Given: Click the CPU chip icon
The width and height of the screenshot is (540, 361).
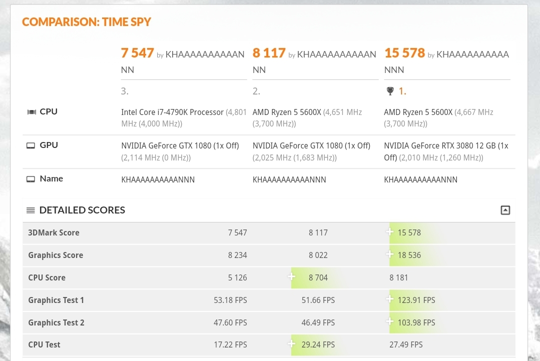Looking at the screenshot, I should pyautogui.click(x=32, y=112).
